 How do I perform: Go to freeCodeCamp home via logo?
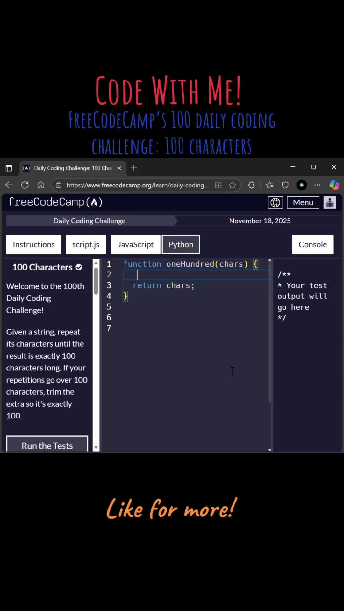pos(55,202)
